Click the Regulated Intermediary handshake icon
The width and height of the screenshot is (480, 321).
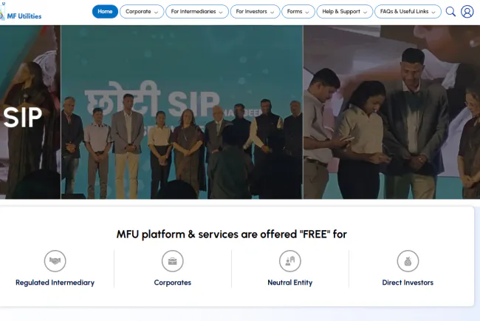pos(55,261)
